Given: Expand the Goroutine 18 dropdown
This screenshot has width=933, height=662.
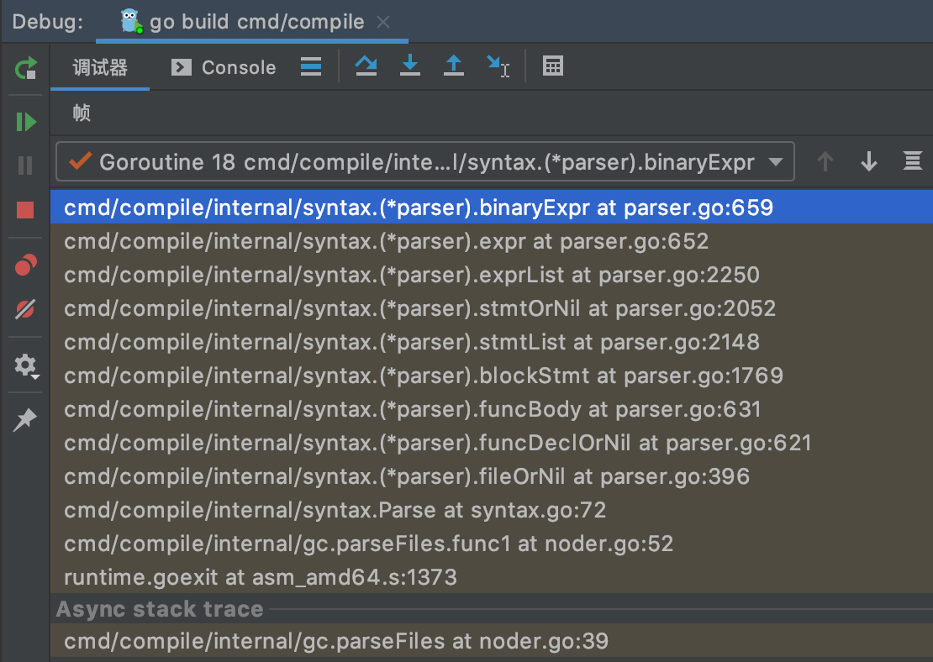Looking at the screenshot, I should click(x=776, y=161).
